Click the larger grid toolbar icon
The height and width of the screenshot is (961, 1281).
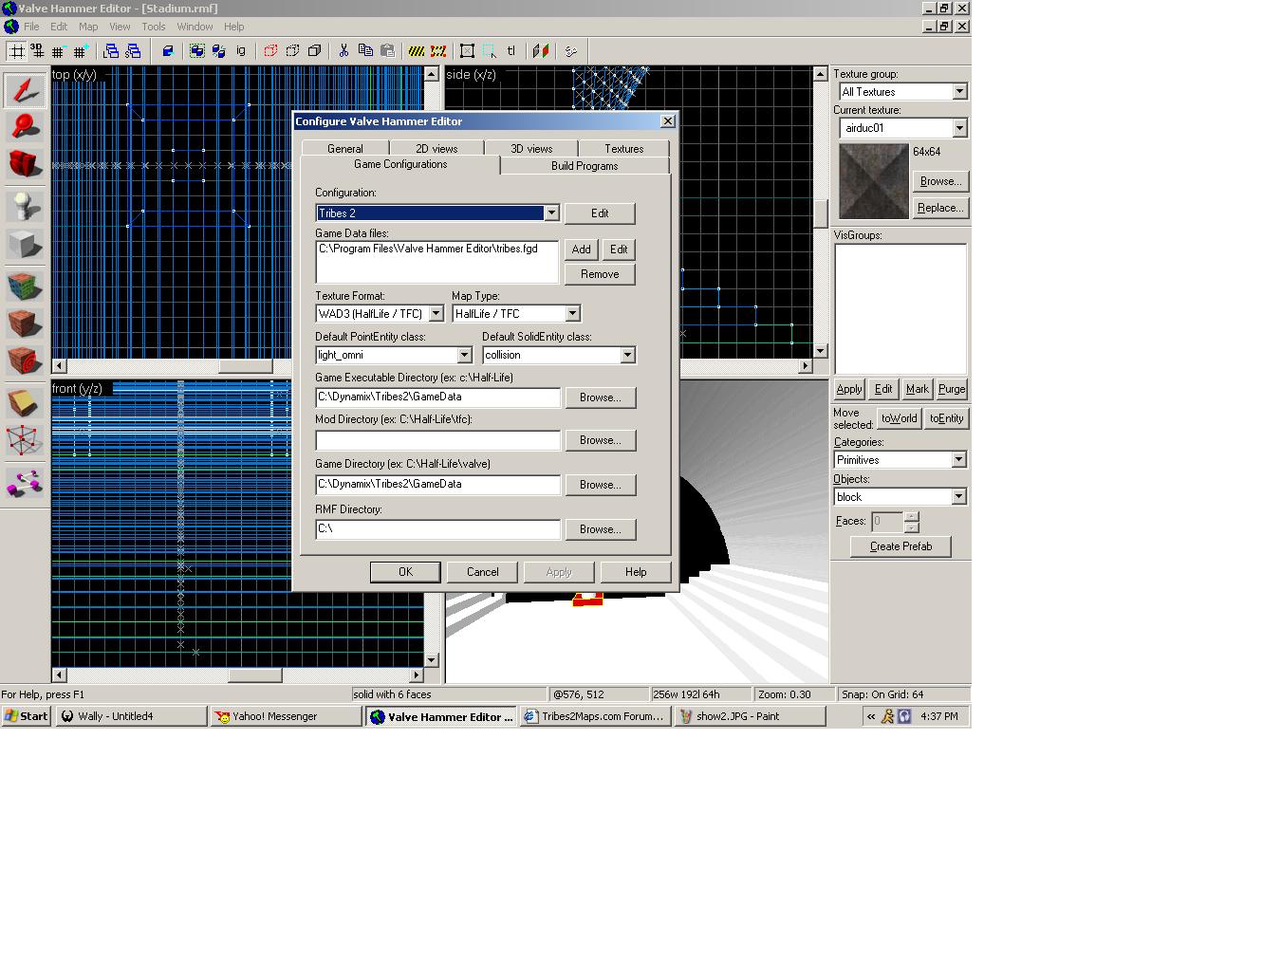coord(80,51)
